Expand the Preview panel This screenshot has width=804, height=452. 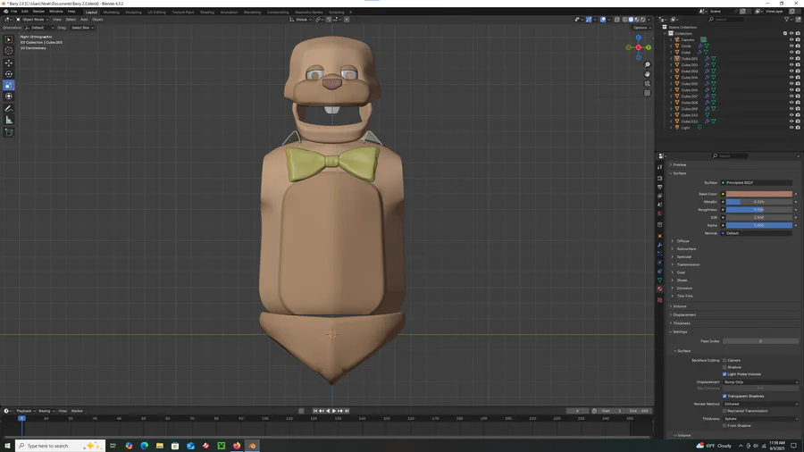pyautogui.click(x=679, y=165)
